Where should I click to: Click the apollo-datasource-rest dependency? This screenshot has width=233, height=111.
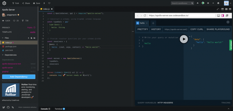tap(11, 64)
